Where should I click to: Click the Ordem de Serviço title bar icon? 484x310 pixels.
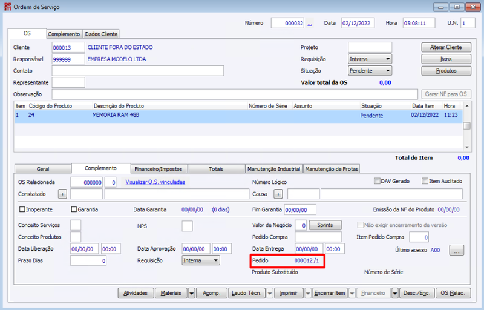click(x=7, y=7)
